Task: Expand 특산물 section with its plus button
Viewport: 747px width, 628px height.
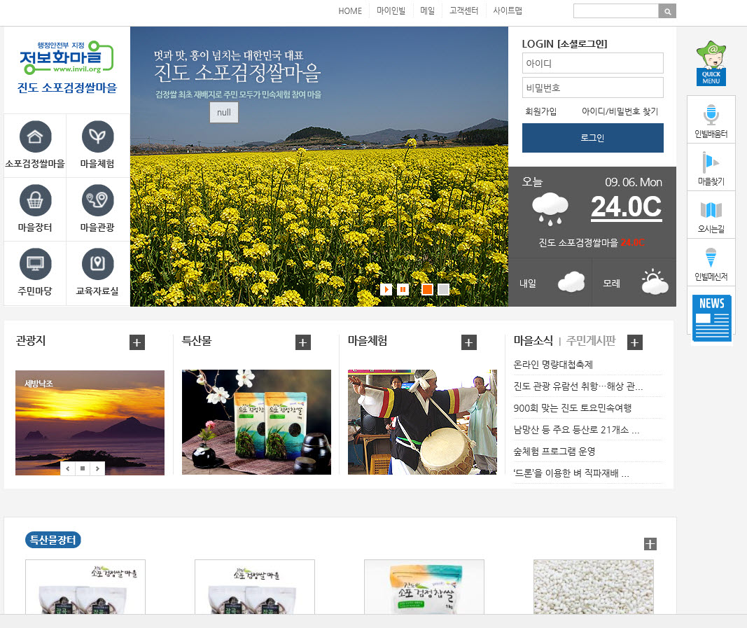Action: tap(302, 342)
